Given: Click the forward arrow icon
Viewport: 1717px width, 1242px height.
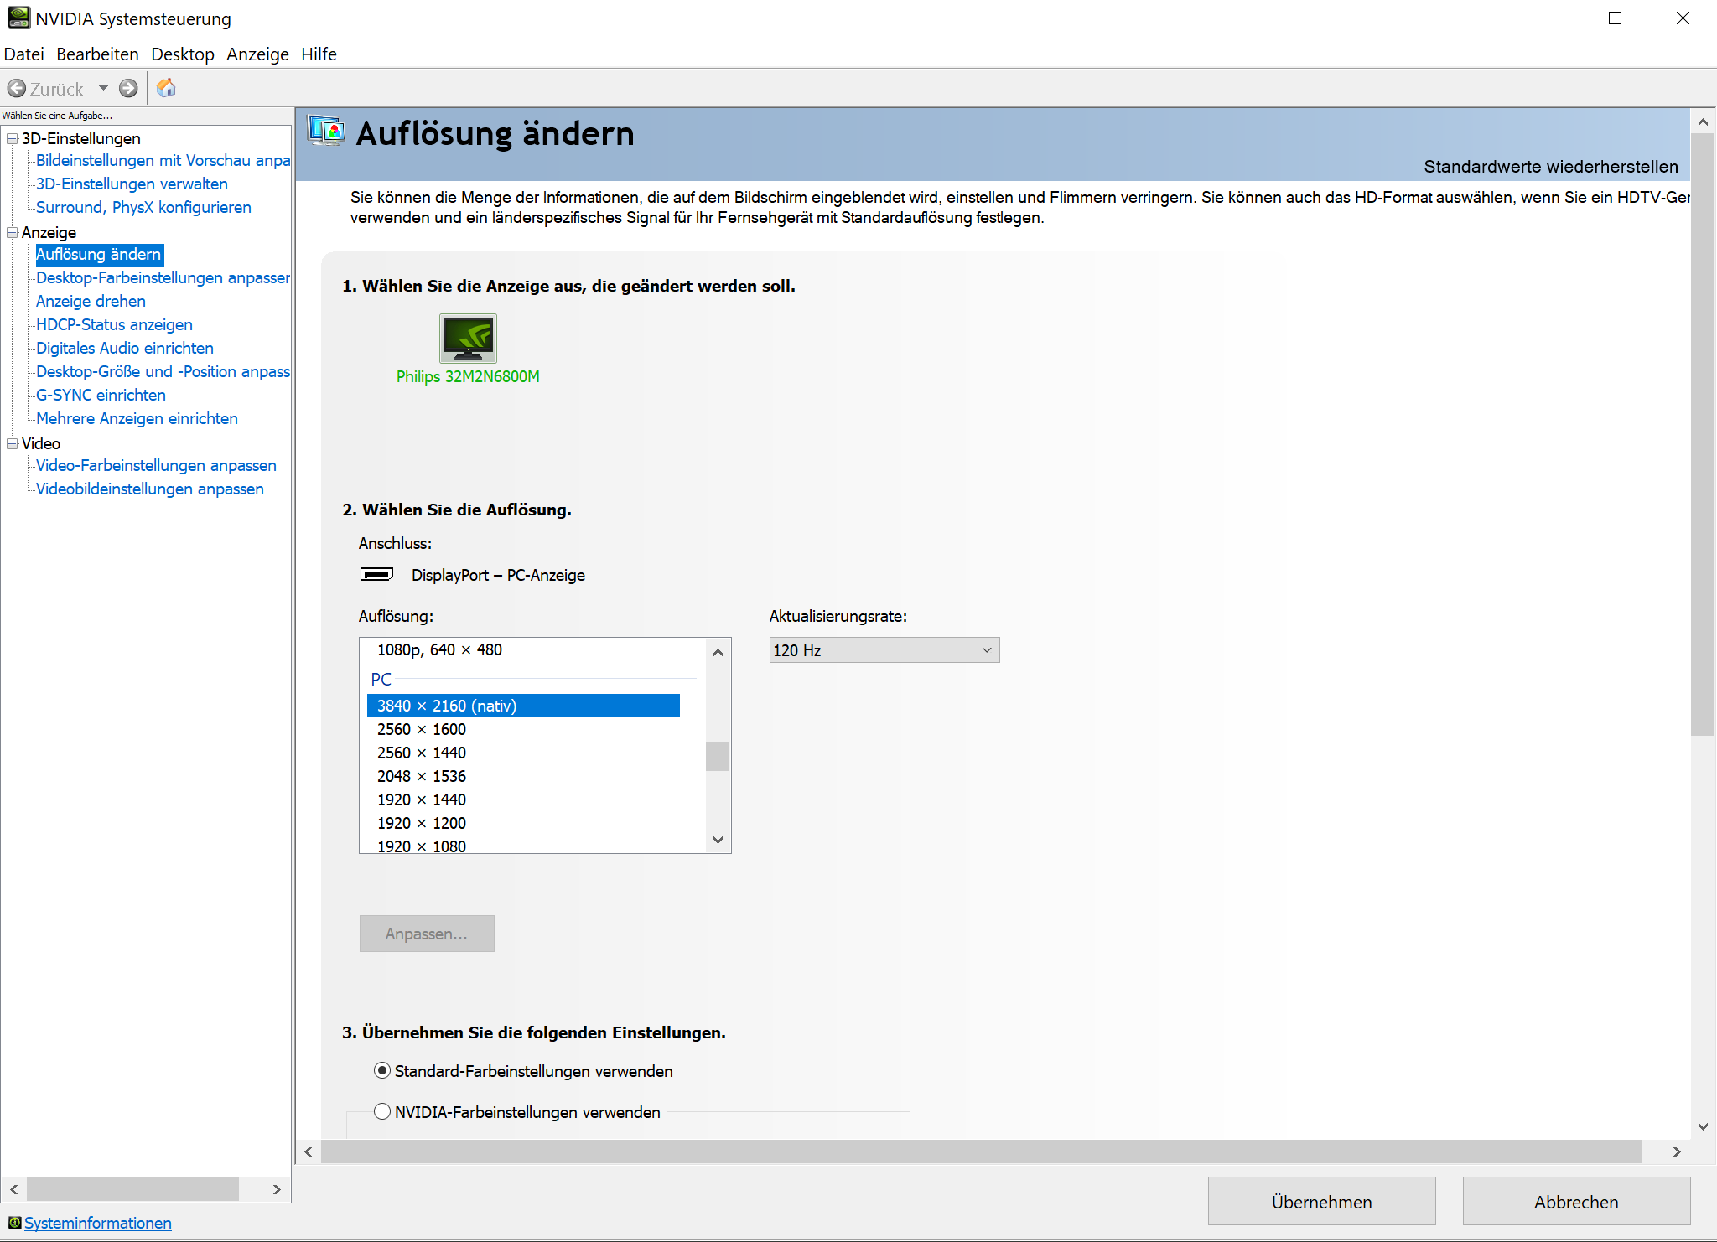Looking at the screenshot, I should pos(128,88).
